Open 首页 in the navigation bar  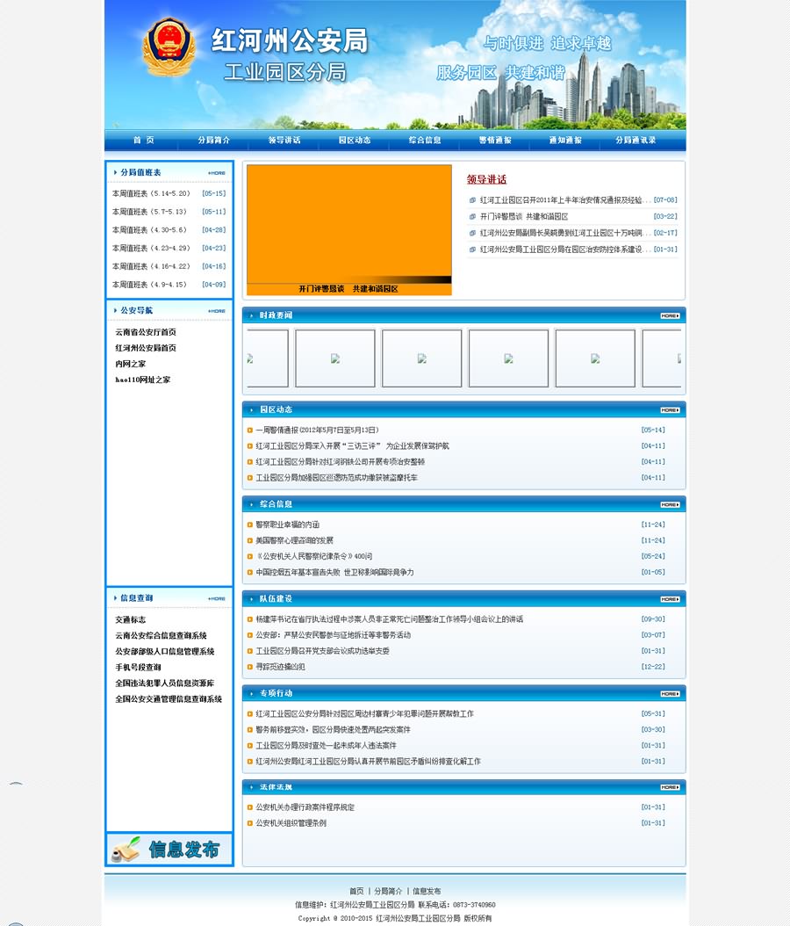[x=143, y=140]
